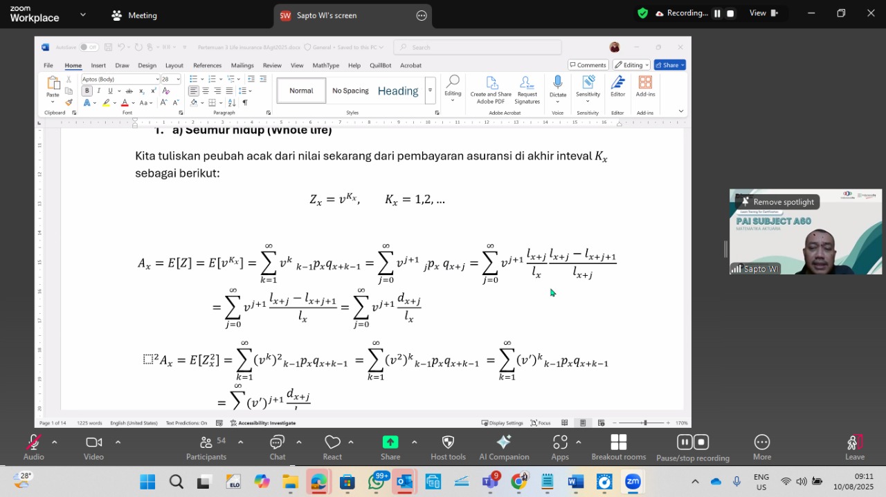Click the Word search box
This screenshot has width=886, height=497.
[478, 47]
